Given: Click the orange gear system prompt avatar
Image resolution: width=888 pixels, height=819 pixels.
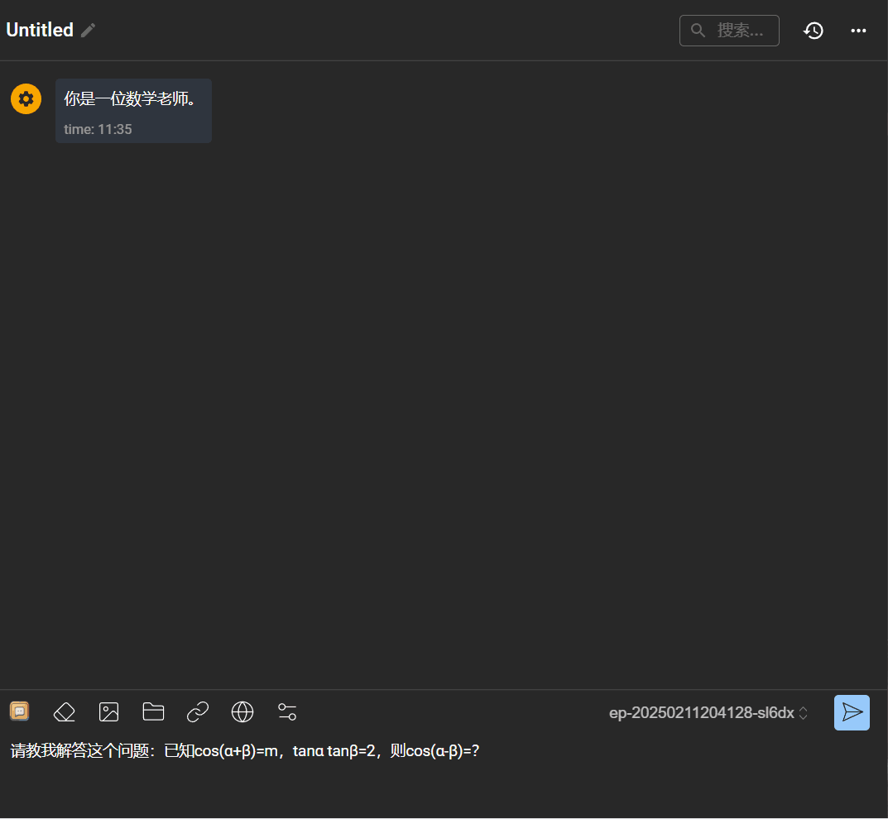Looking at the screenshot, I should tap(26, 99).
